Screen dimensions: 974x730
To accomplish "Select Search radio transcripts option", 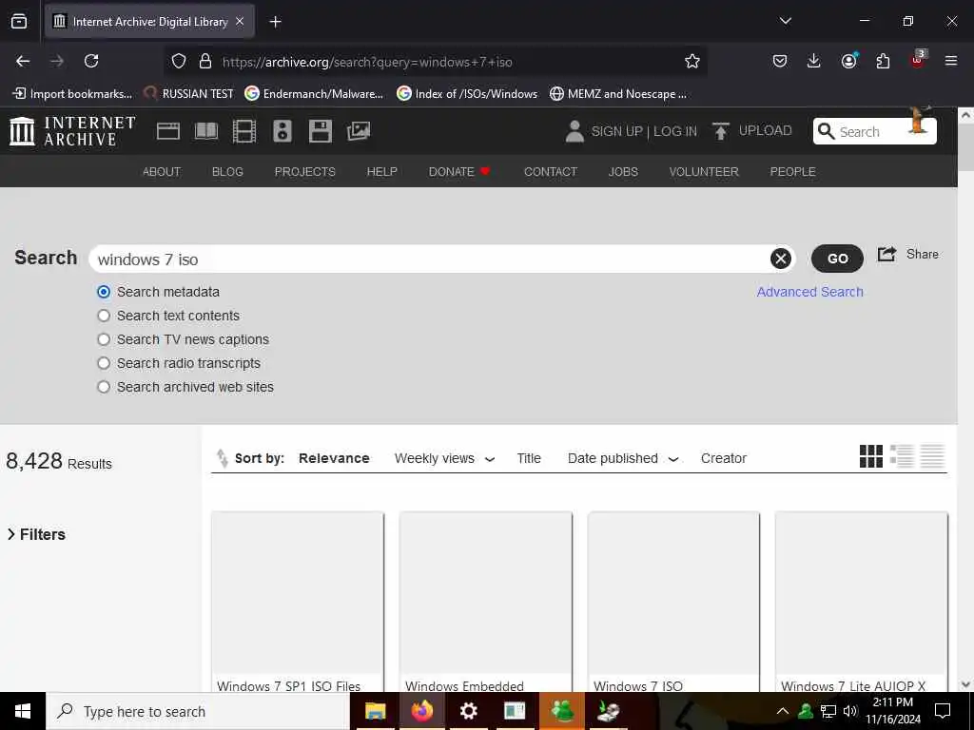I will coord(104,363).
